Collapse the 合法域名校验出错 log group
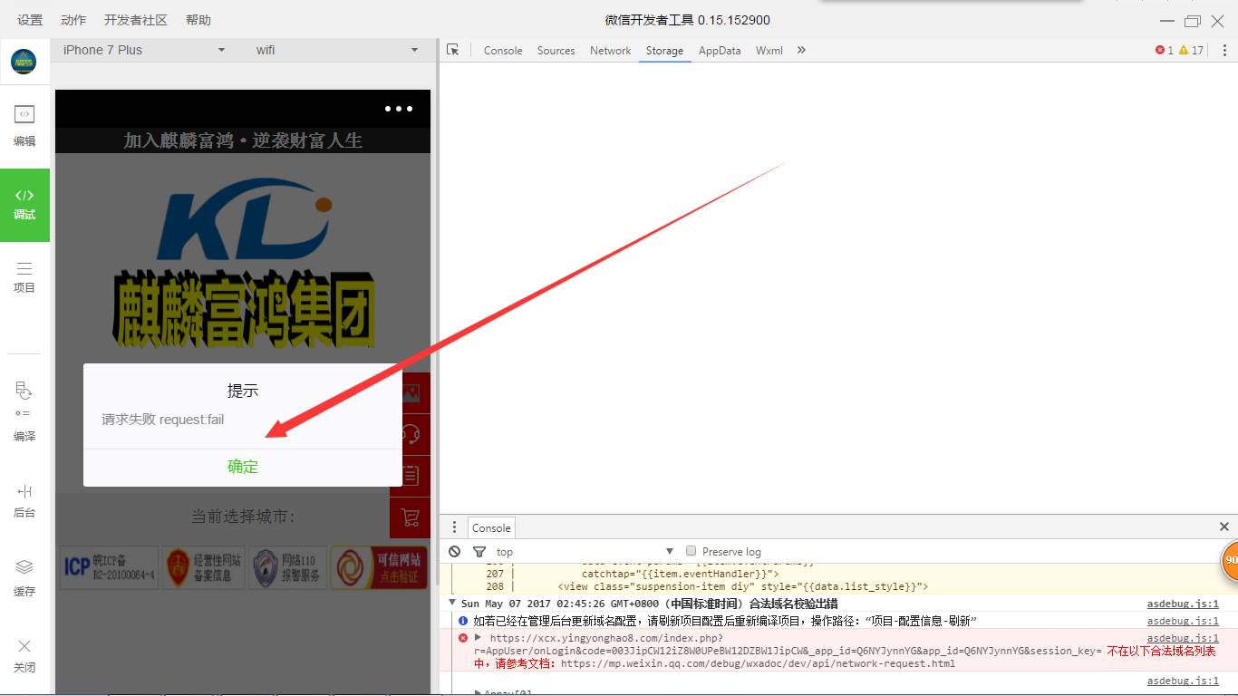The width and height of the screenshot is (1238, 696). point(452,603)
